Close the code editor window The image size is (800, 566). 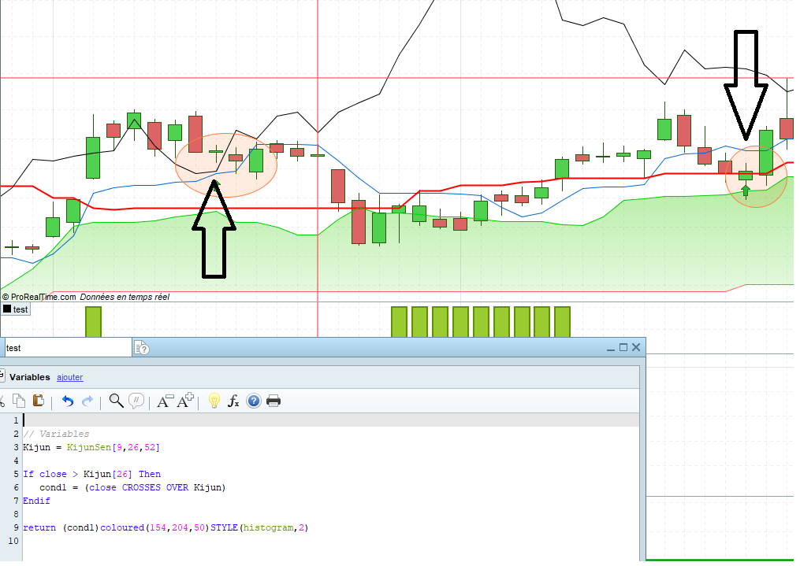point(636,347)
